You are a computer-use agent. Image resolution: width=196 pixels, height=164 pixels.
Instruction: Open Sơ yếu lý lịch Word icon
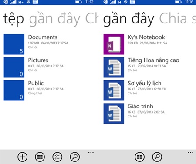[x=114, y=90]
